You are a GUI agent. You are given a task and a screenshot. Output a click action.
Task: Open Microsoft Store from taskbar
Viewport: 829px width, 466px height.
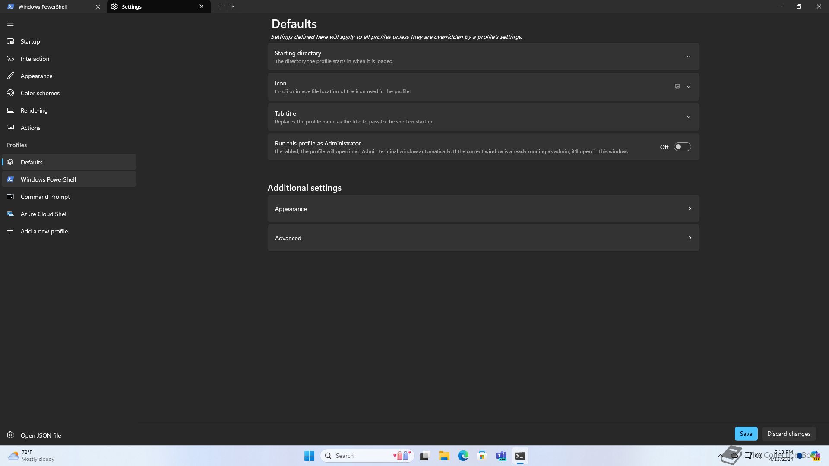[x=482, y=456]
